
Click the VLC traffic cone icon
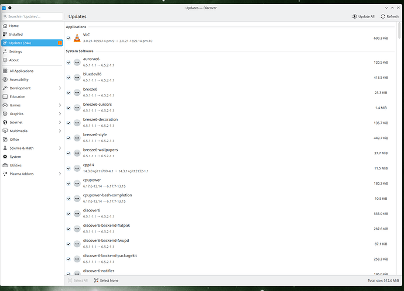tap(77, 38)
